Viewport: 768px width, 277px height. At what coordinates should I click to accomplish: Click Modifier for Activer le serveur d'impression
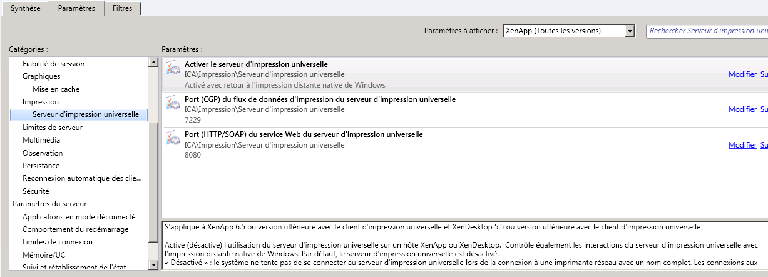pos(742,74)
